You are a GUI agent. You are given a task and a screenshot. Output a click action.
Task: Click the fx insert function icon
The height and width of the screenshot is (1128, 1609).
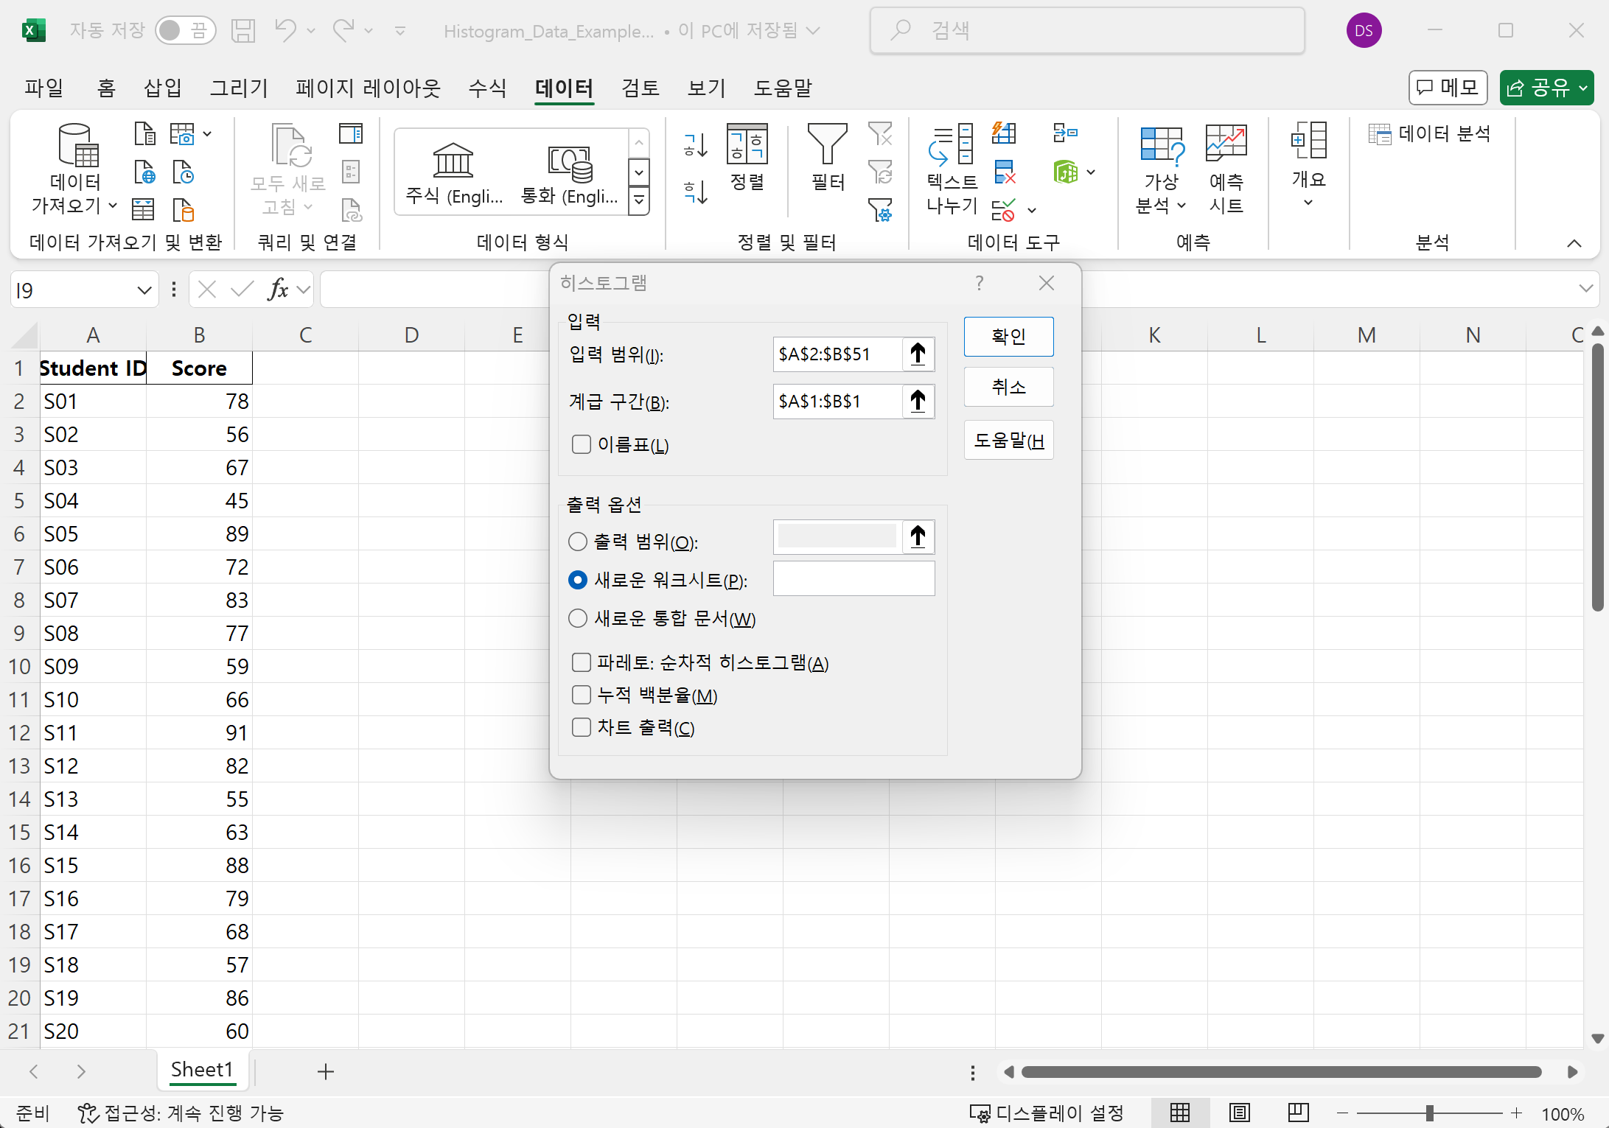[279, 290]
